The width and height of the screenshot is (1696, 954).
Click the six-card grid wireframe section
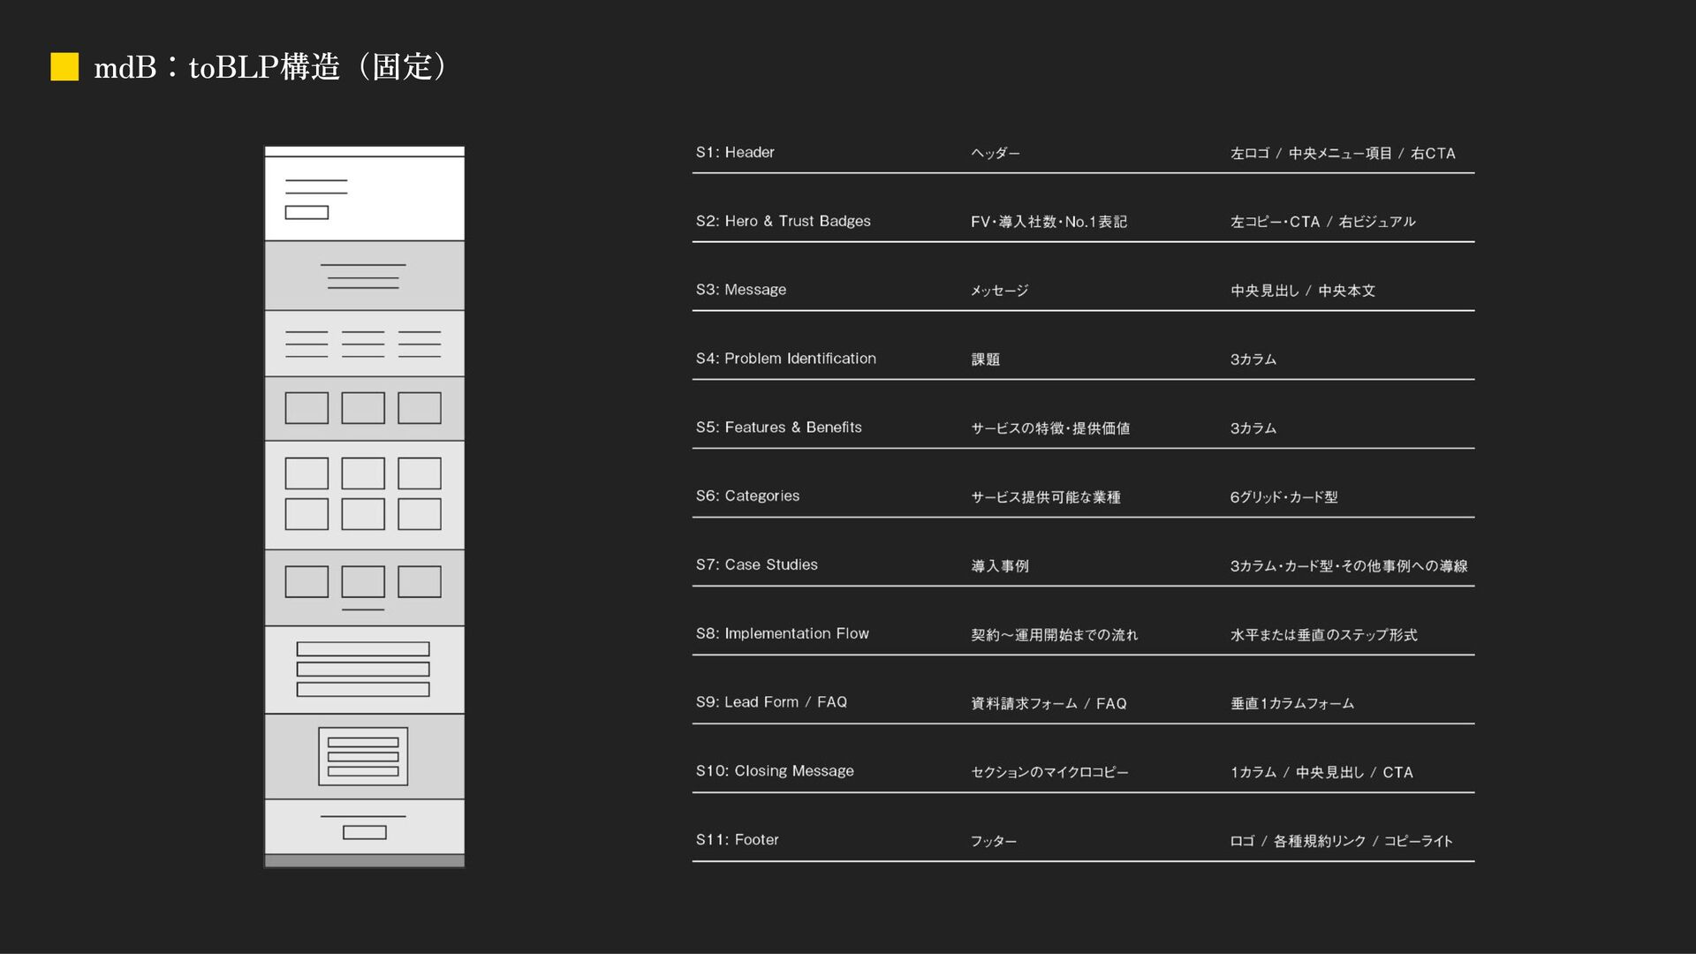pos(364,494)
